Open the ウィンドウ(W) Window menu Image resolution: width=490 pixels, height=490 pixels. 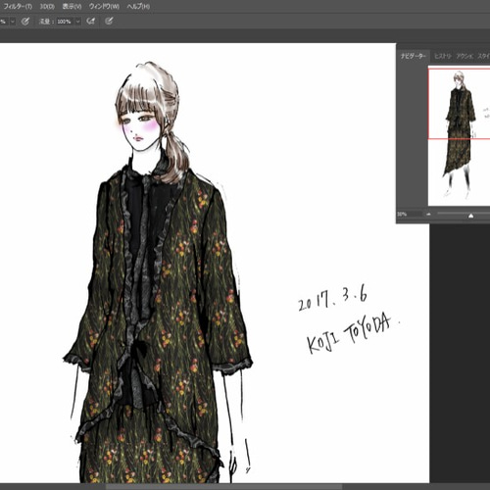[104, 6]
